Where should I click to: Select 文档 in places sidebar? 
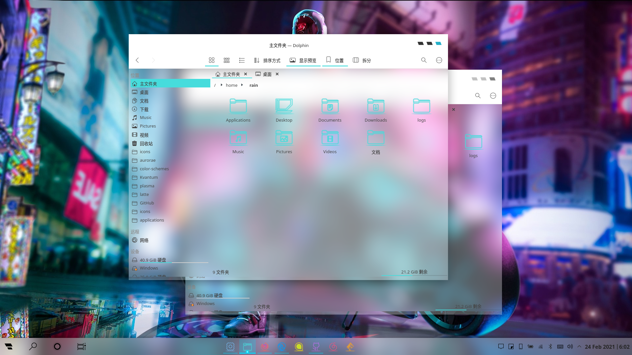tap(171, 101)
